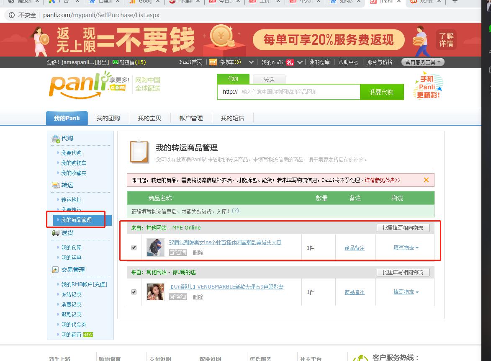Viewport: 491px width, 361px height.
Task: Click the 交易管理 section icon
Action: click(x=54, y=270)
